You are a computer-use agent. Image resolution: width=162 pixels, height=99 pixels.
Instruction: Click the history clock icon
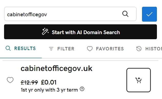click(x=139, y=49)
